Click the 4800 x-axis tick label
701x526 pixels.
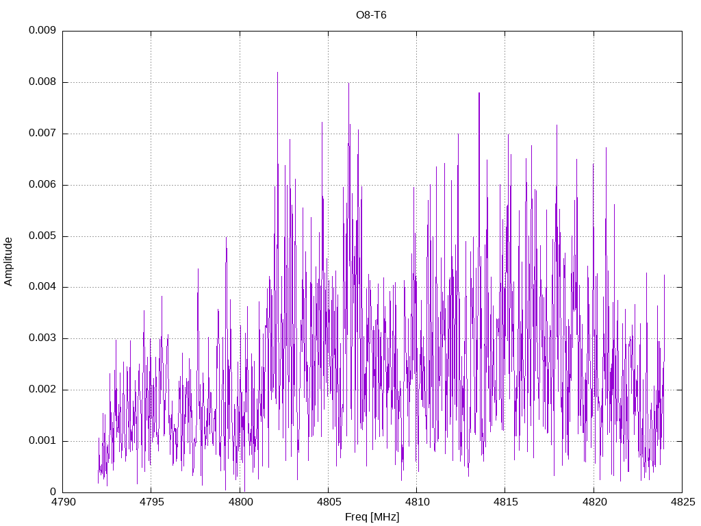[240, 502]
